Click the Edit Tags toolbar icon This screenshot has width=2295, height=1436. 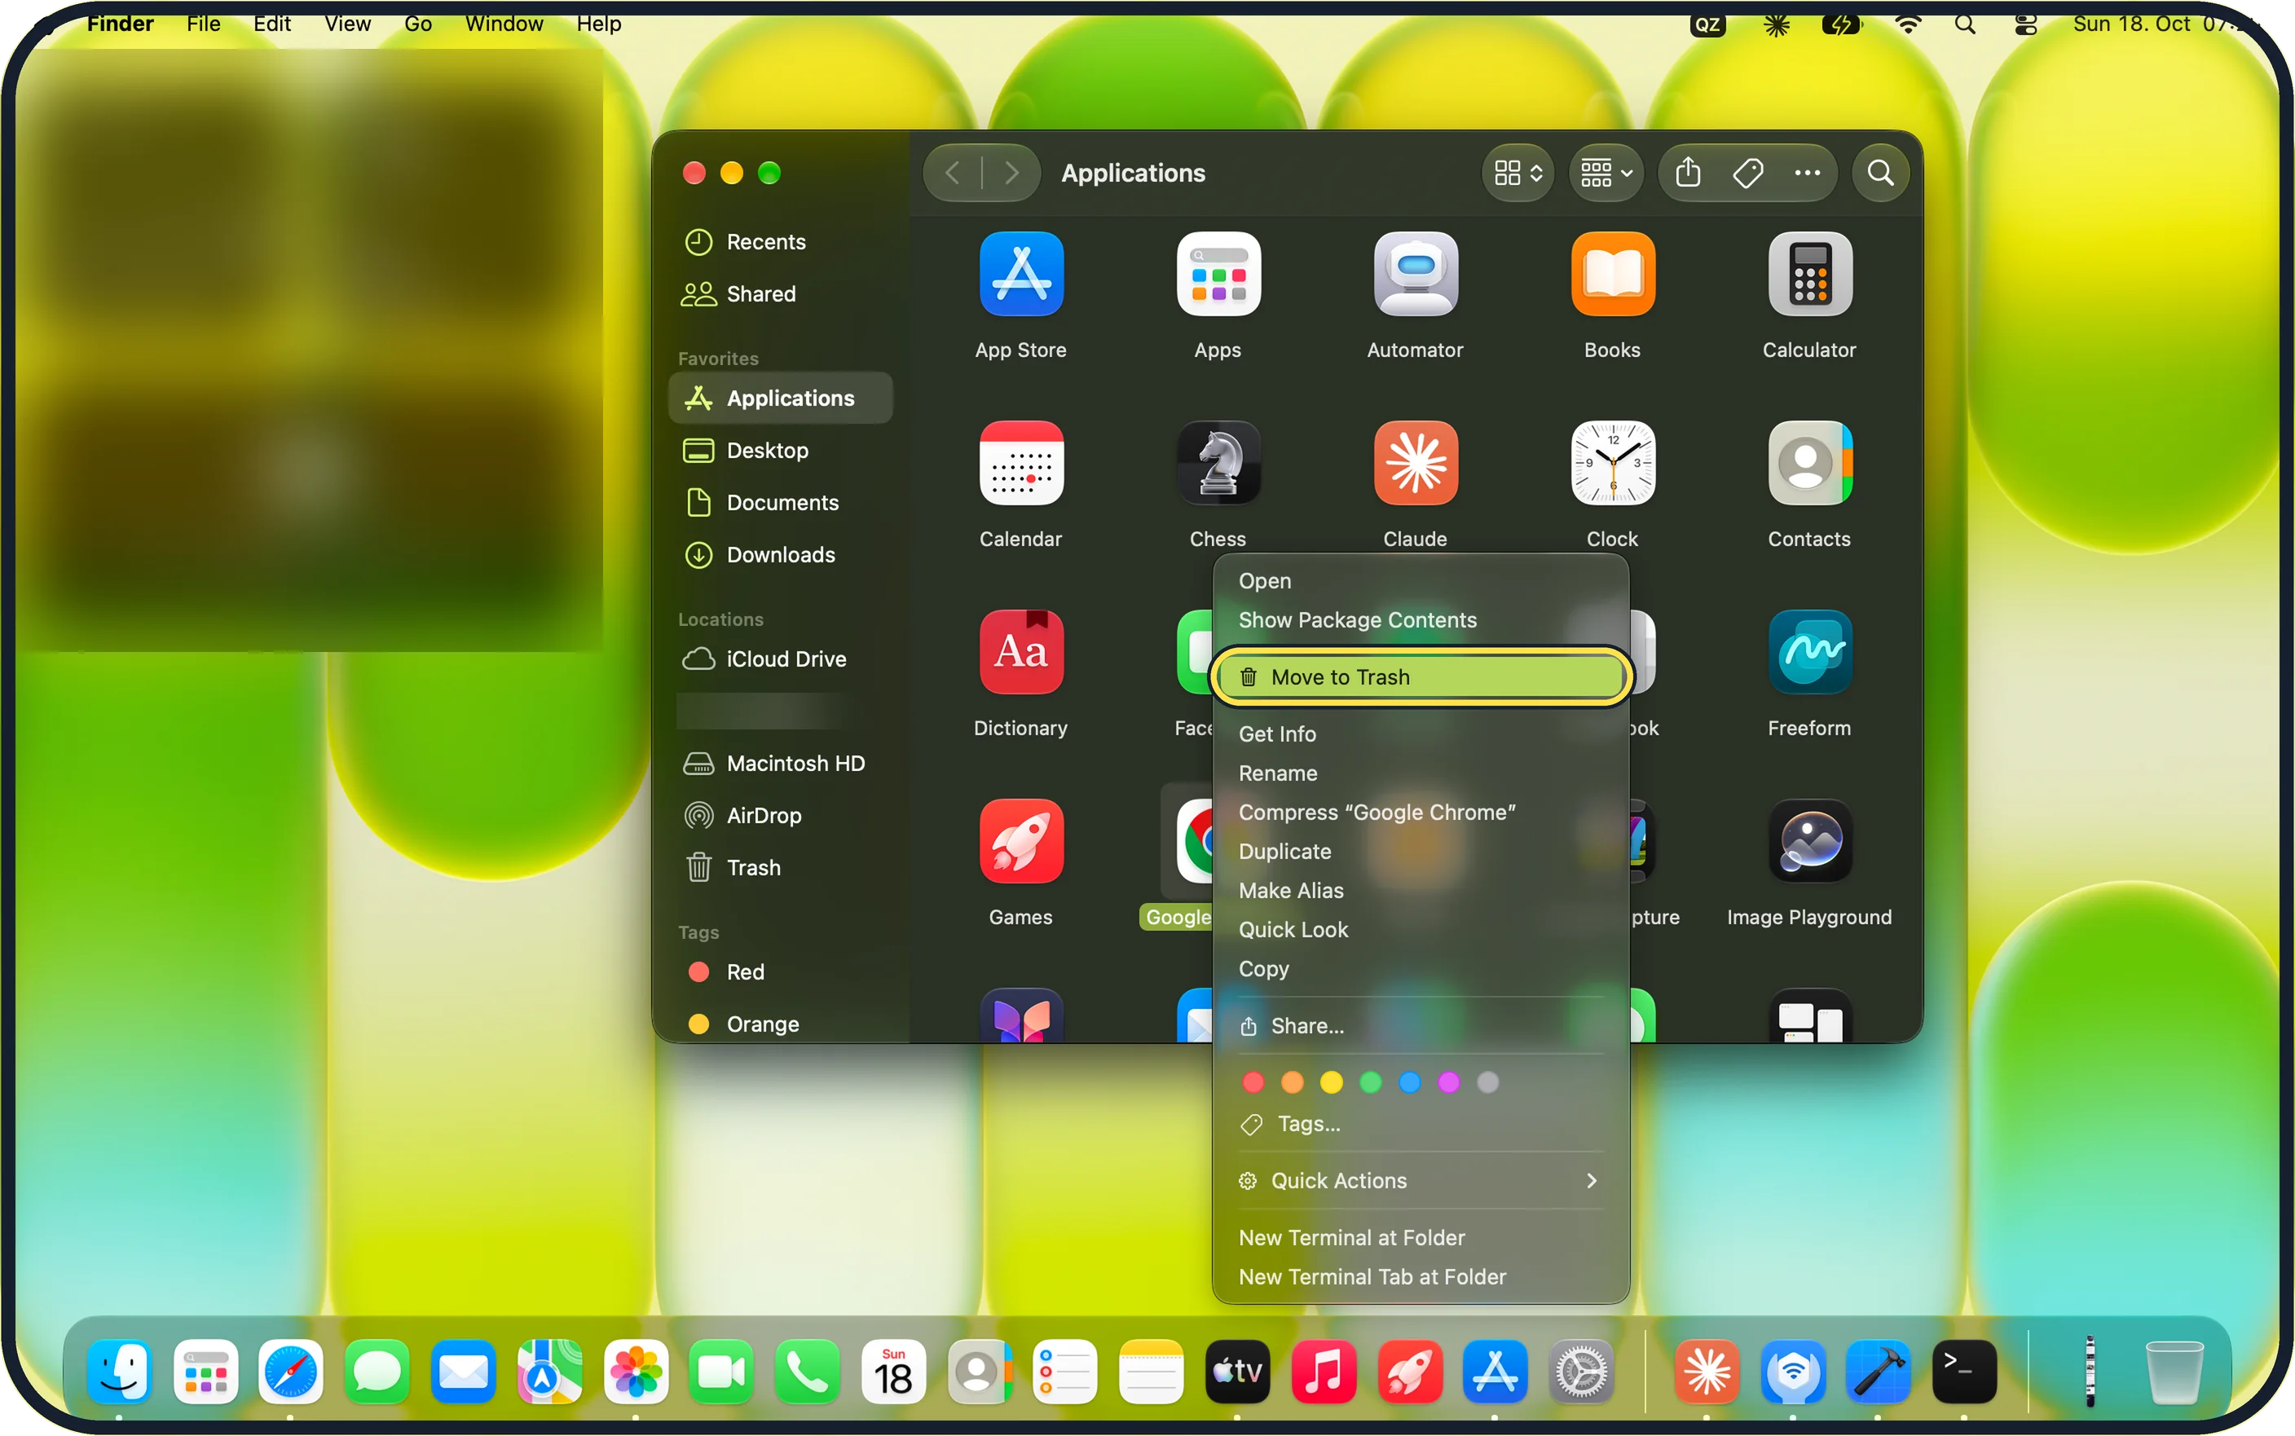click(1747, 173)
